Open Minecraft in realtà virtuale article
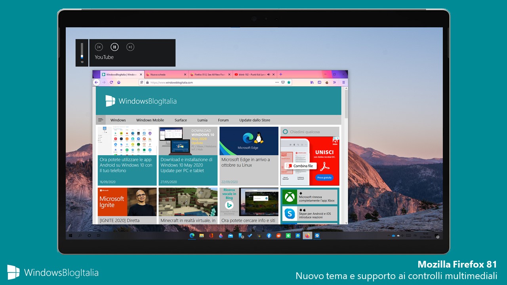Screen dimensions: 507x285 (x=188, y=206)
